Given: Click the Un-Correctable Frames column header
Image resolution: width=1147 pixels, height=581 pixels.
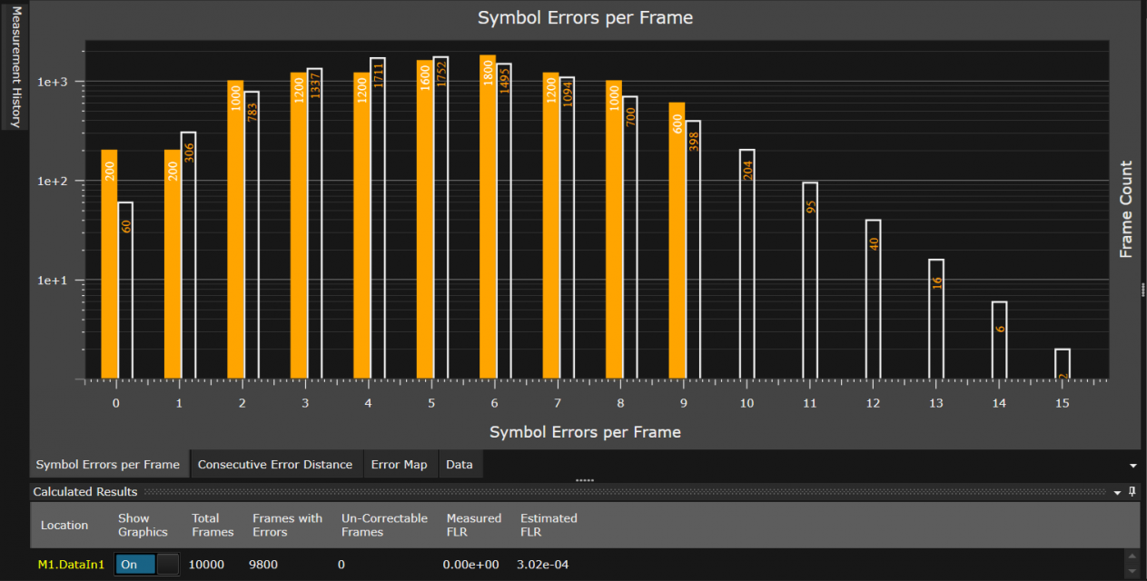Looking at the screenshot, I should (x=384, y=525).
